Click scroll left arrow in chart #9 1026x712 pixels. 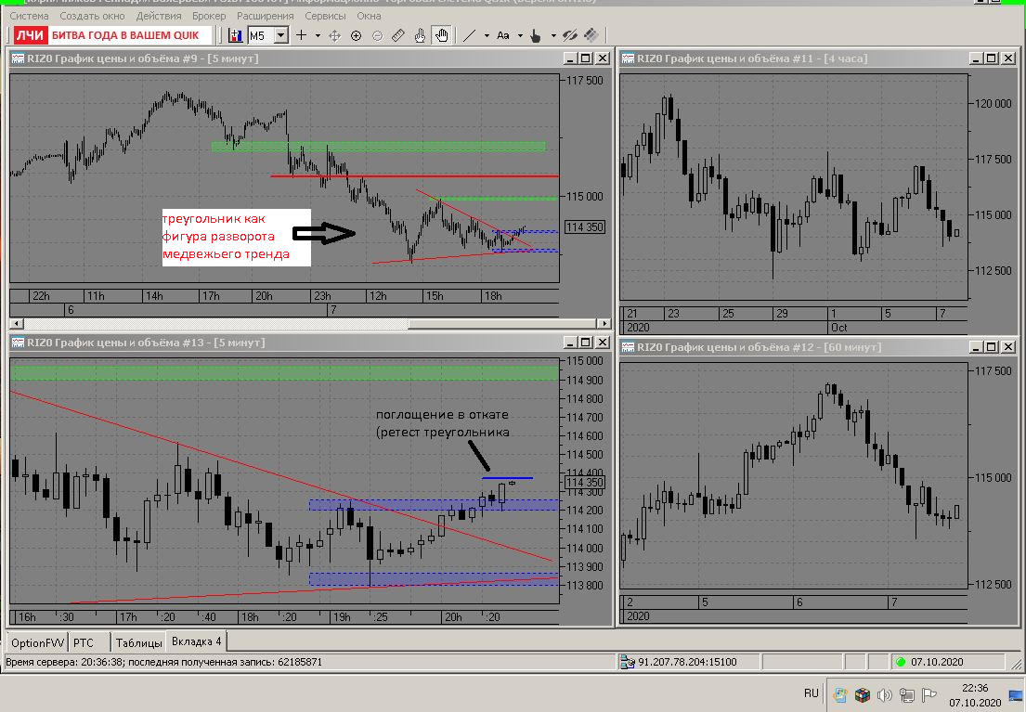click(17, 323)
